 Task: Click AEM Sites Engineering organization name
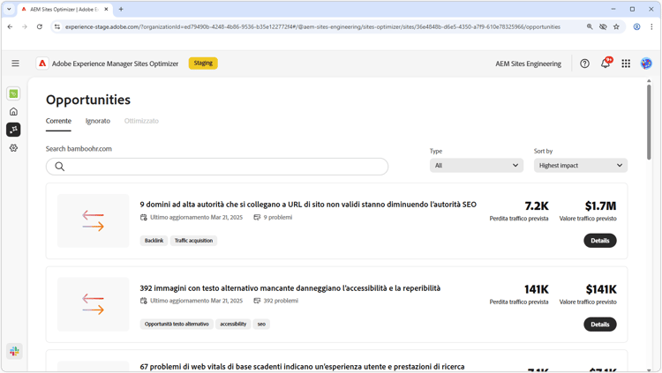[x=528, y=63]
